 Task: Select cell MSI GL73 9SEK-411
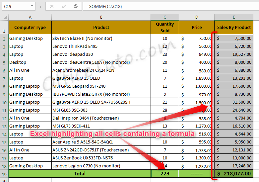pyautogui.click(x=101, y=126)
